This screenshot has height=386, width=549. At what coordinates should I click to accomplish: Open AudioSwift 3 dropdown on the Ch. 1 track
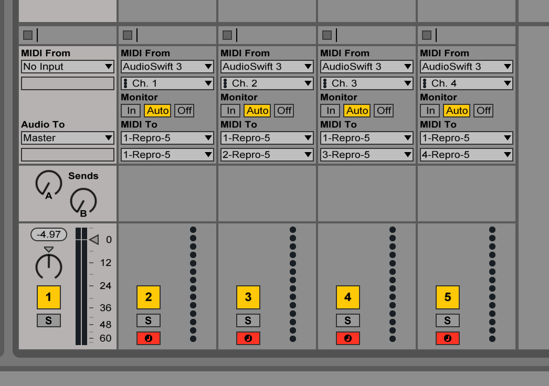coord(167,67)
